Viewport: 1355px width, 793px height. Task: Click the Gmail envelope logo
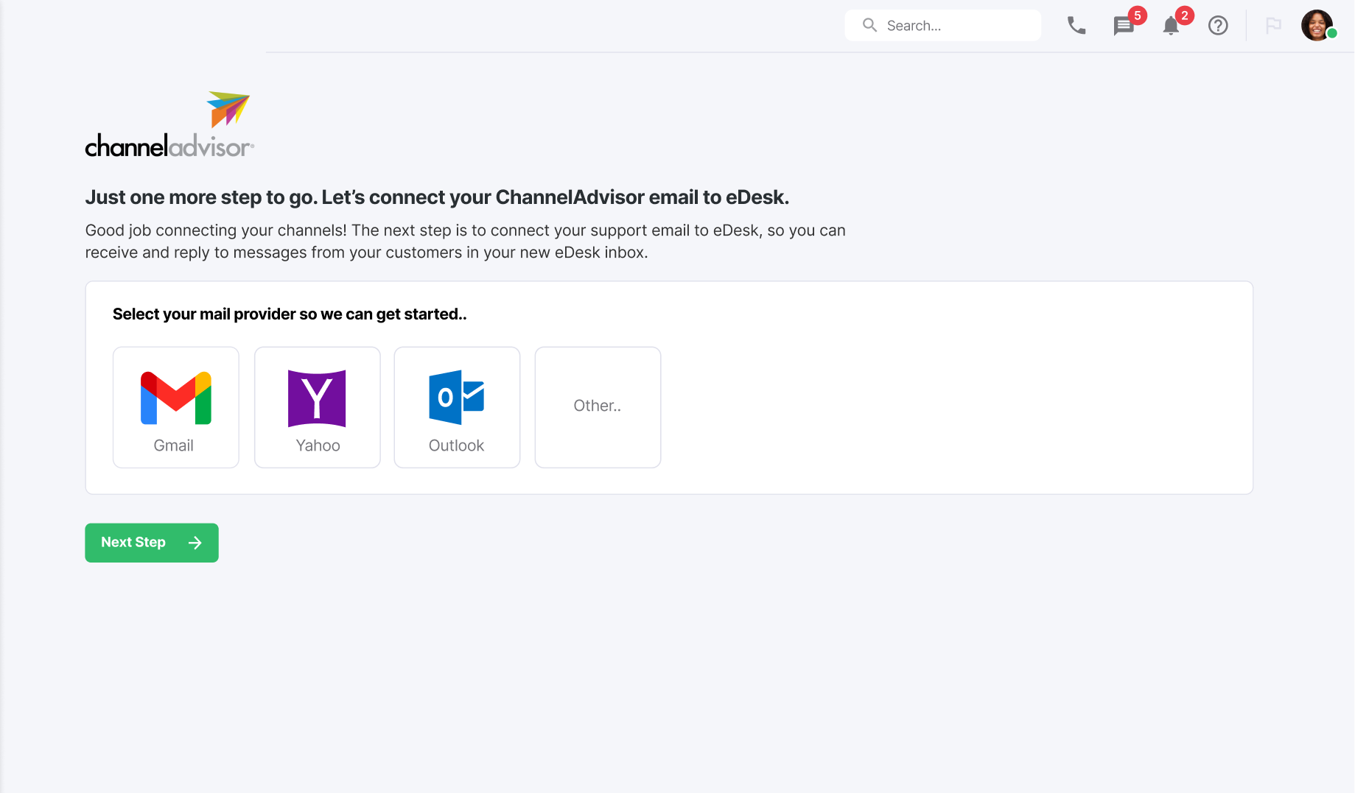(176, 398)
